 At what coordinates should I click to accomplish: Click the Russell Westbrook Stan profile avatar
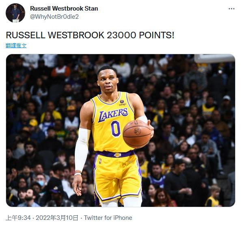[15, 13]
